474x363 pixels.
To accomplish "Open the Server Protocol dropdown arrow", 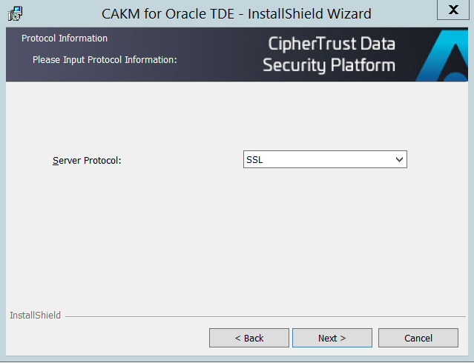I will pyautogui.click(x=399, y=159).
